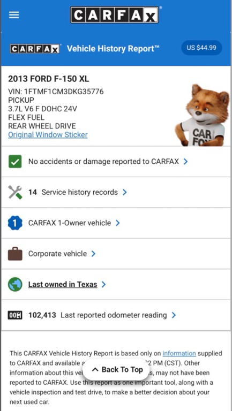Click the wrench service history icon
Screen dimensions: 232x411
pyautogui.click(x=15, y=192)
